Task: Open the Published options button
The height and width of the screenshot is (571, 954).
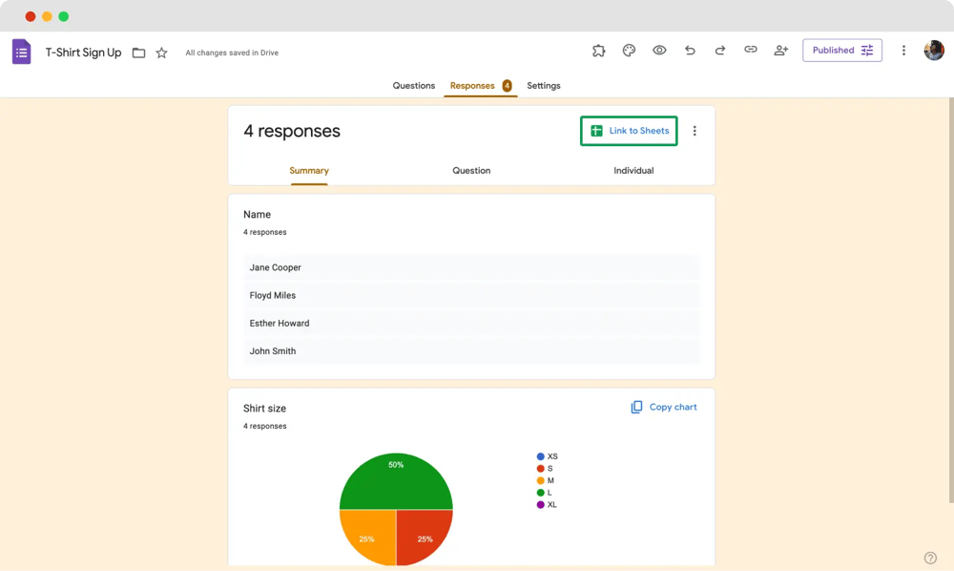Action: [842, 51]
